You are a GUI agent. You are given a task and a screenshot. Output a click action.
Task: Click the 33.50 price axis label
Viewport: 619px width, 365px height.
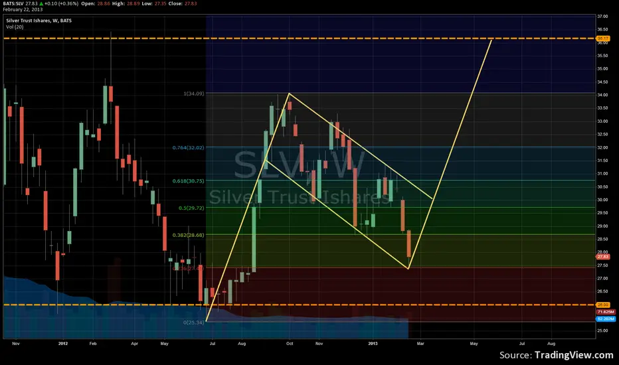(602, 108)
